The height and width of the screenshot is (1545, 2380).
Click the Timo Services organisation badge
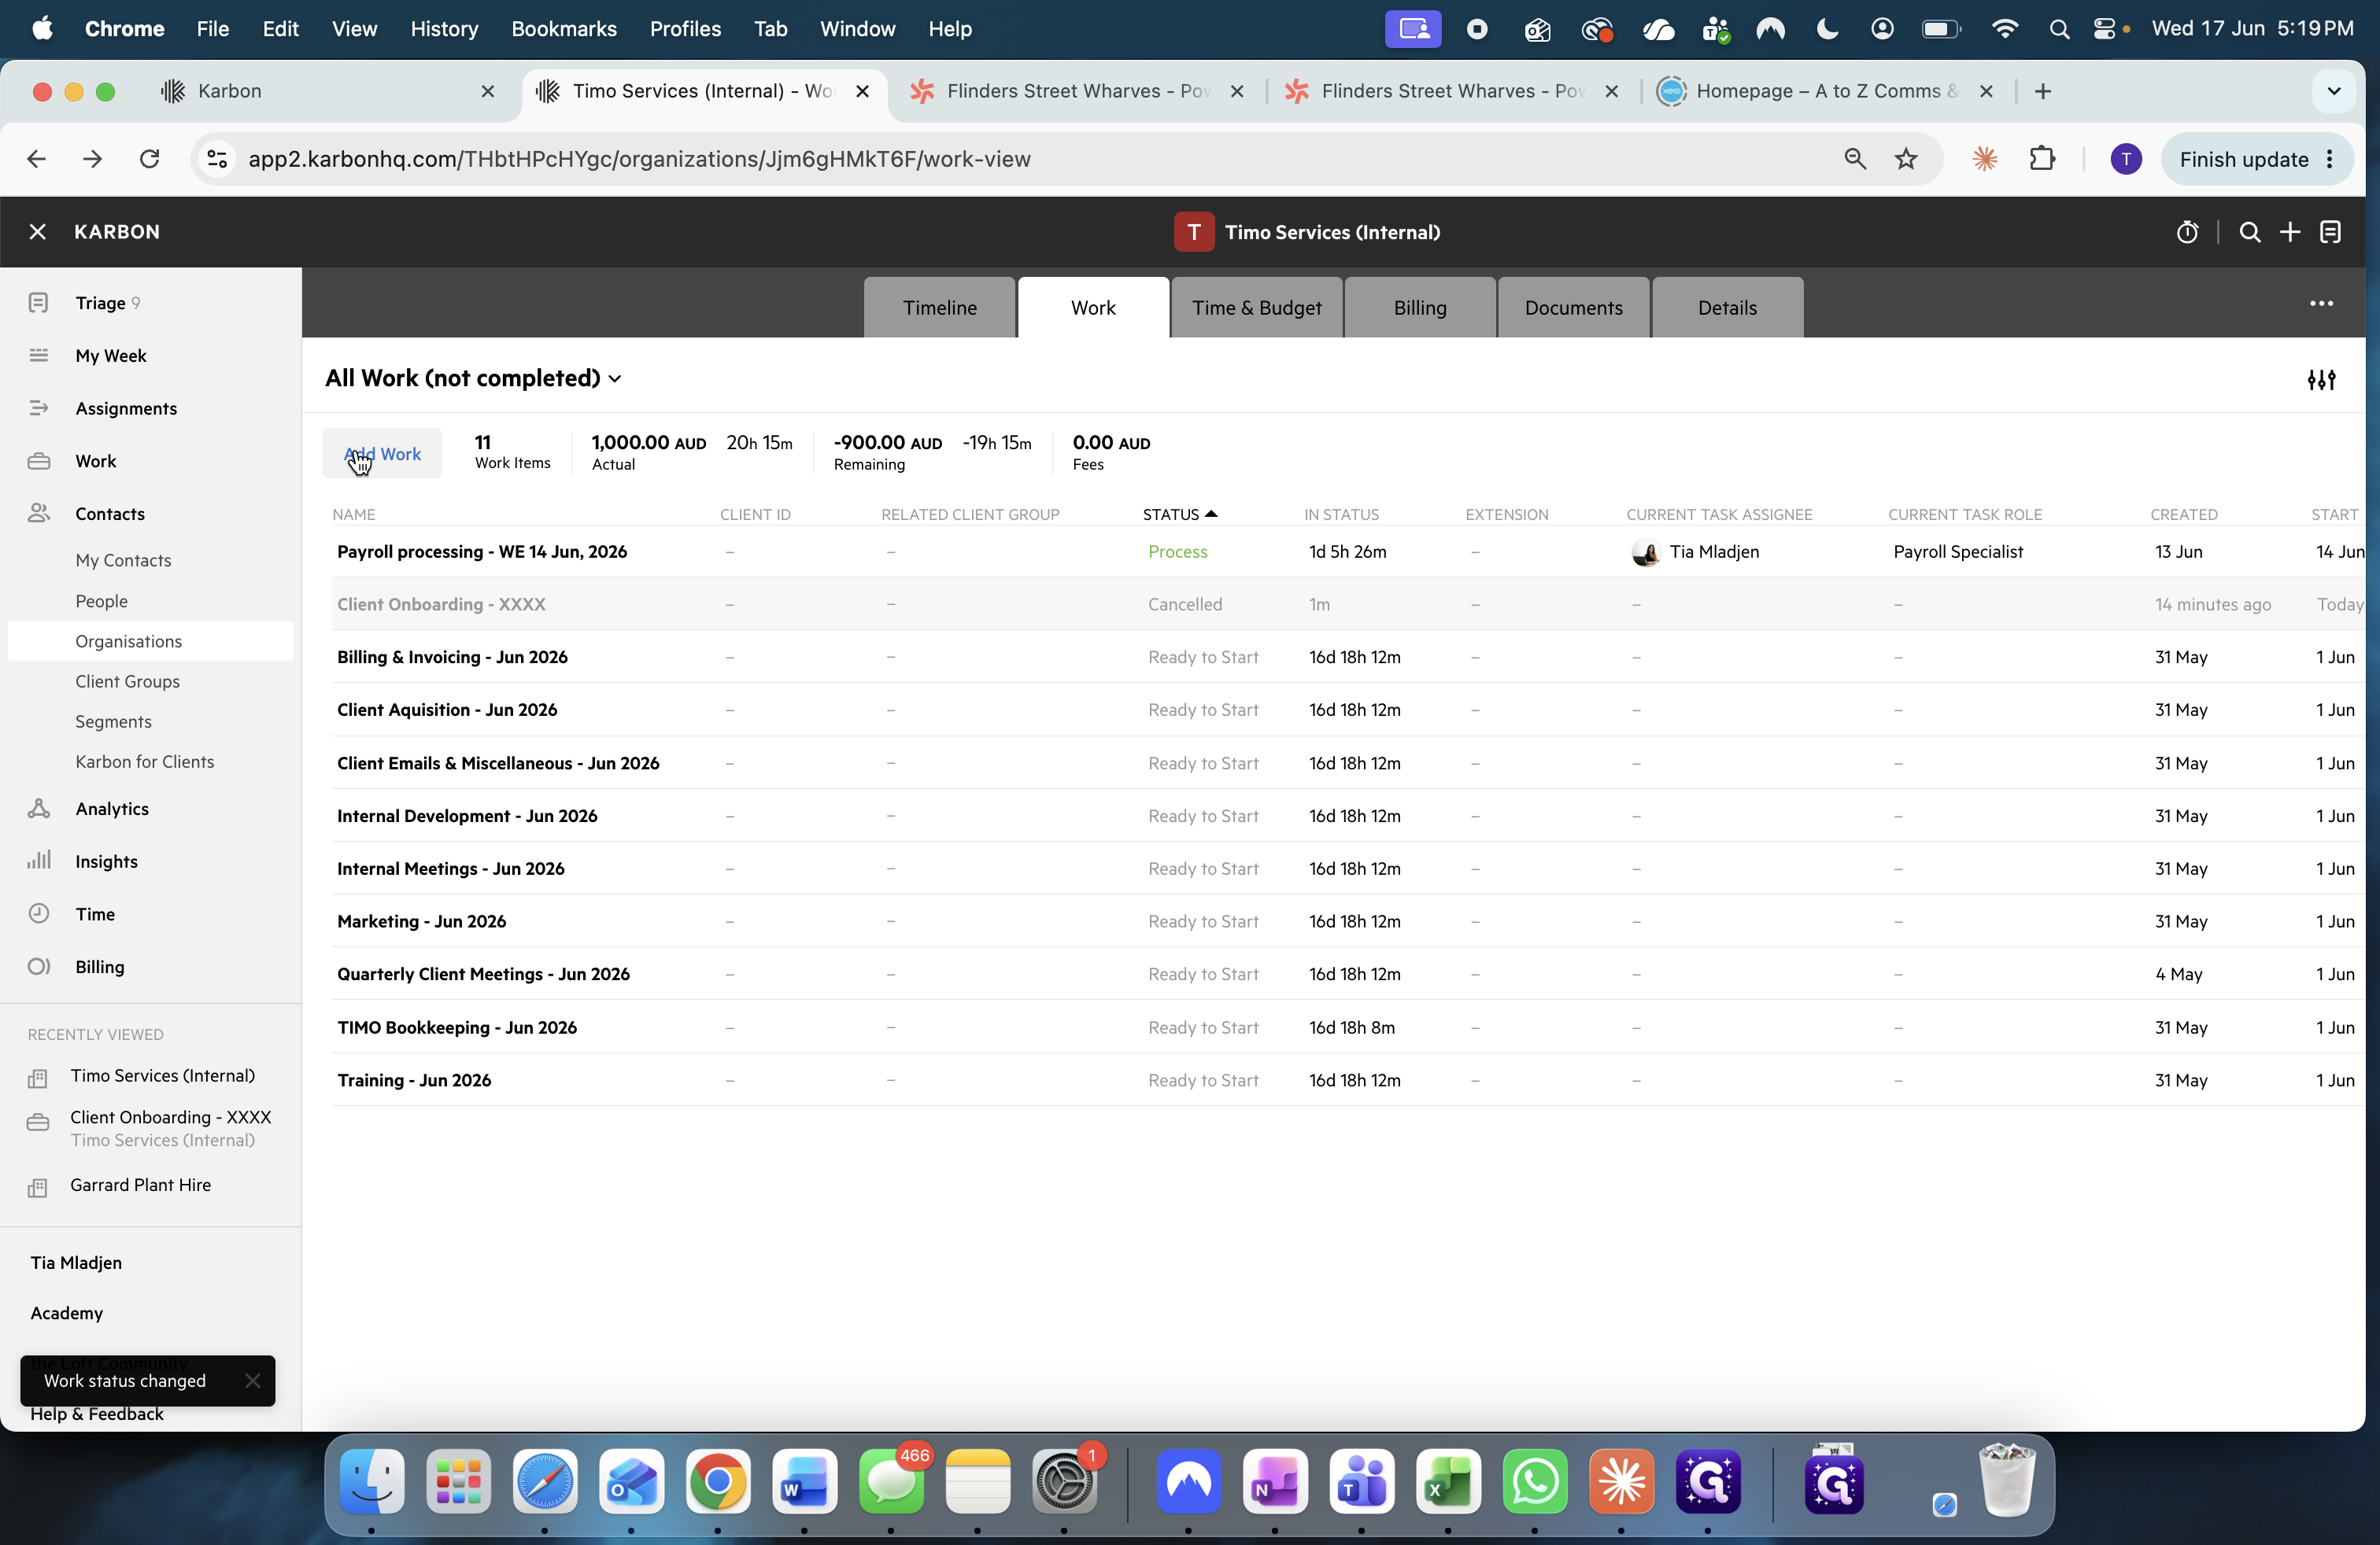click(x=1193, y=232)
